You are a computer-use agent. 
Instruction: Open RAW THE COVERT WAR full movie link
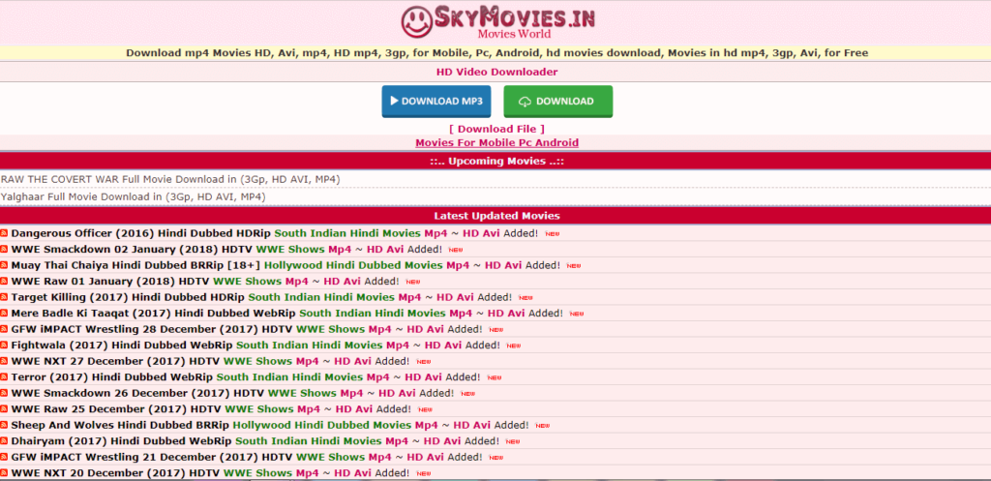point(170,179)
